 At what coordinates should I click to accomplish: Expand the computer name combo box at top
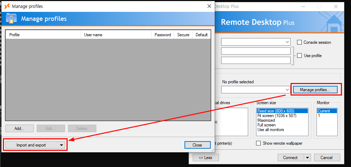[256, 42]
